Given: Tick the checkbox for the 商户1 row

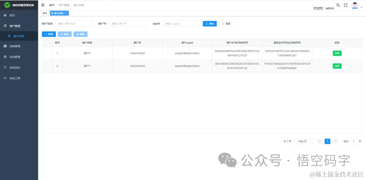Looking at the screenshot, I should [47, 66].
